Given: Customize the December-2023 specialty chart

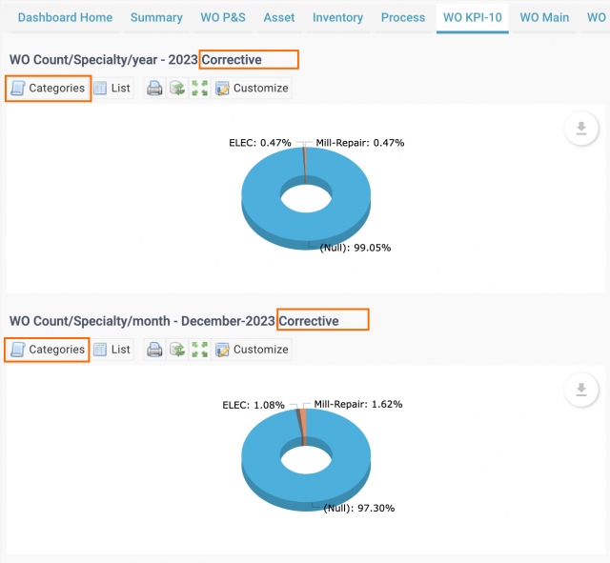Looking at the screenshot, I should pyautogui.click(x=252, y=350).
